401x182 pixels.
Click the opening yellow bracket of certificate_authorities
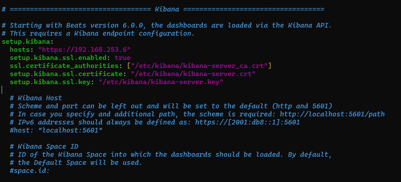pos(129,66)
